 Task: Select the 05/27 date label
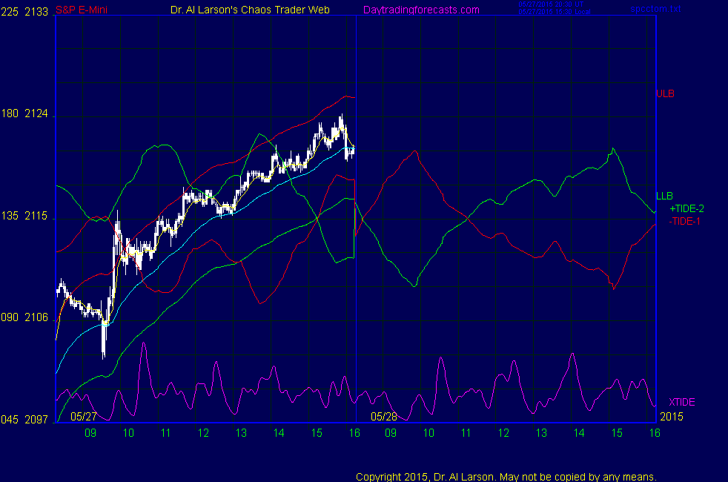pyautogui.click(x=84, y=417)
